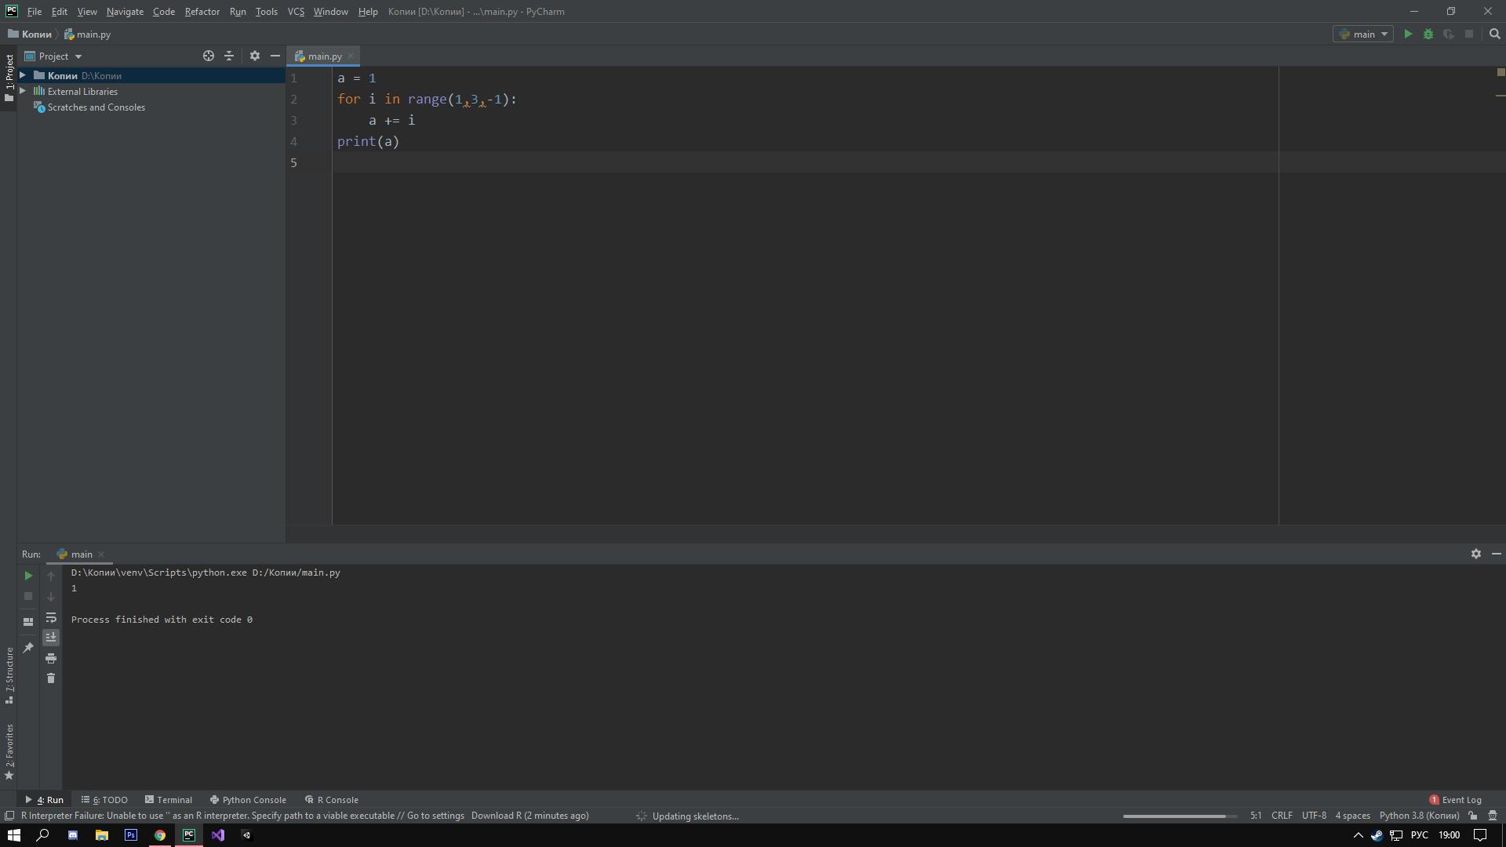The height and width of the screenshot is (847, 1506).
Task: Toggle read-only lock icon in status bar
Action: [1472, 816]
